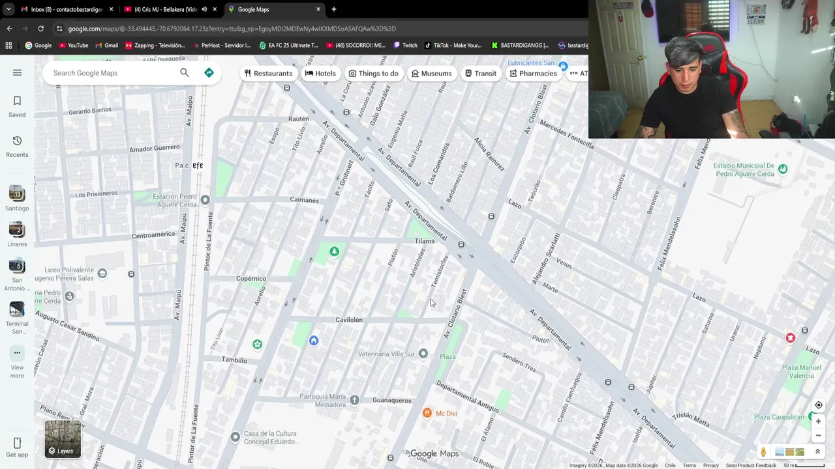Select the Transit category chip
Viewport: 835px width, 469px height.
tap(481, 73)
